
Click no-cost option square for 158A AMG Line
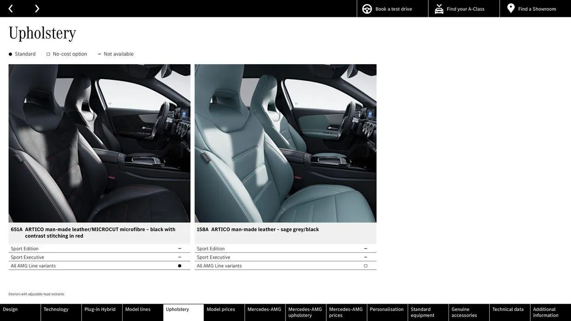pyautogui.click(x=365, y=266)
